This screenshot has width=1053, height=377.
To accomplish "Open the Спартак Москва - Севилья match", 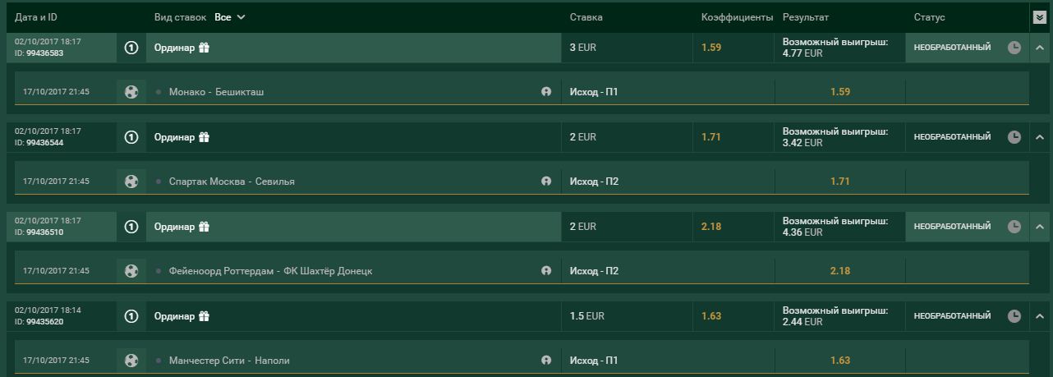I will click(x=232, y=182).
